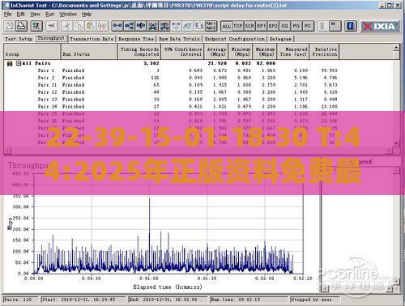Click the End time status bar field

tap(168, 300)
